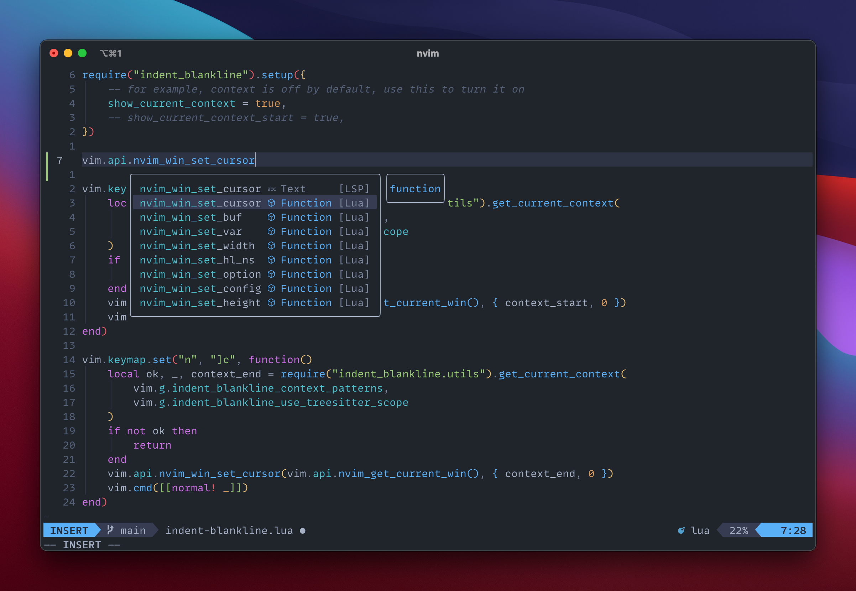Click the 7:28 cursor position segment

pos(792,530)
